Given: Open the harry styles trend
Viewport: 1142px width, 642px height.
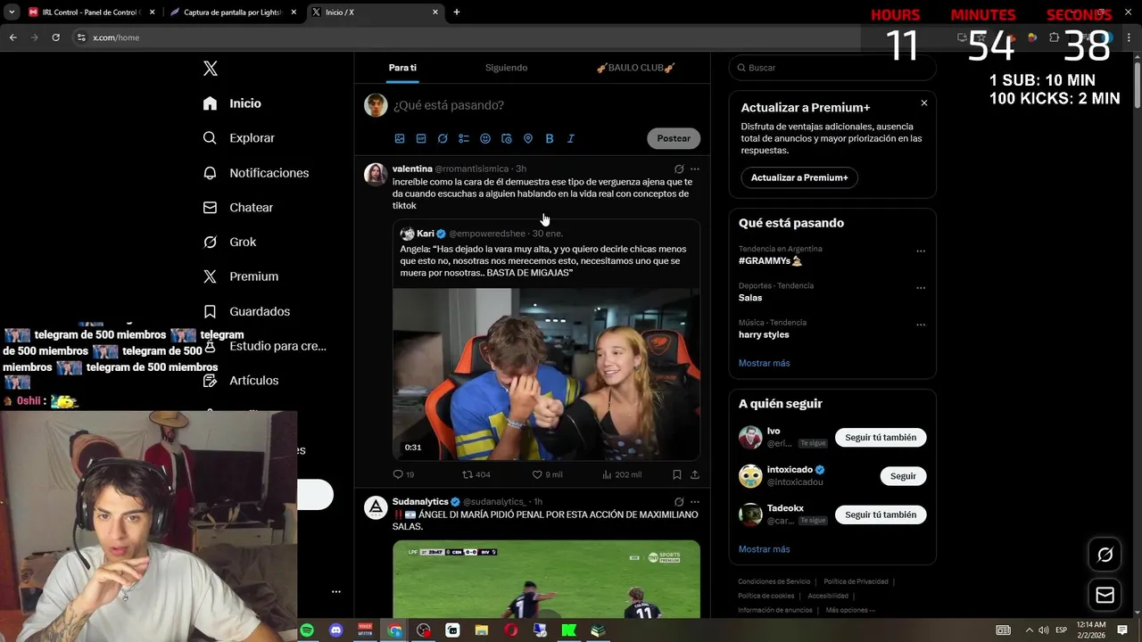Looking at the screenshot, I should [x=764, y=334].
